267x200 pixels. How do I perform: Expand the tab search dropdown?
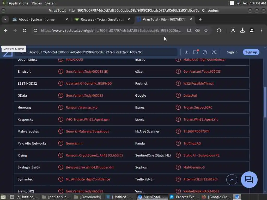tap(5, 19)
